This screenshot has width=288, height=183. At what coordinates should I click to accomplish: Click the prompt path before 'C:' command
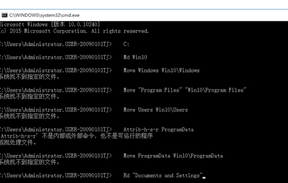point(56,44)
